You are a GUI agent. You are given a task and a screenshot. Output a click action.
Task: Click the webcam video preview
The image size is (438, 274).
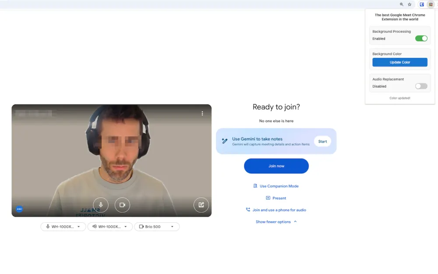coord(111,160)
